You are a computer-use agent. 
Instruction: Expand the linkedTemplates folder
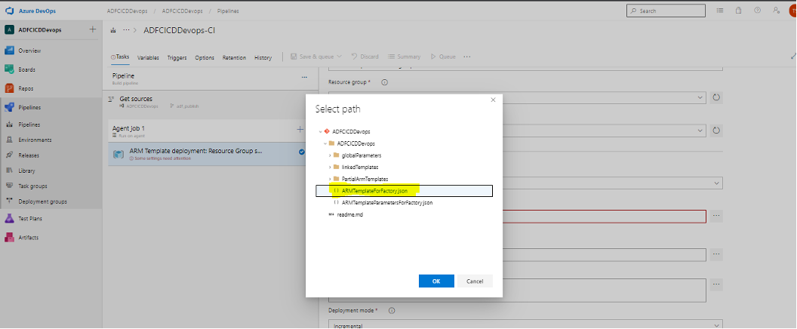point(330,168)
